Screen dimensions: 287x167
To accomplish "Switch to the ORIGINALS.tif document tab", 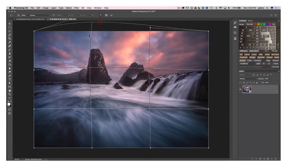I will 30,19.
